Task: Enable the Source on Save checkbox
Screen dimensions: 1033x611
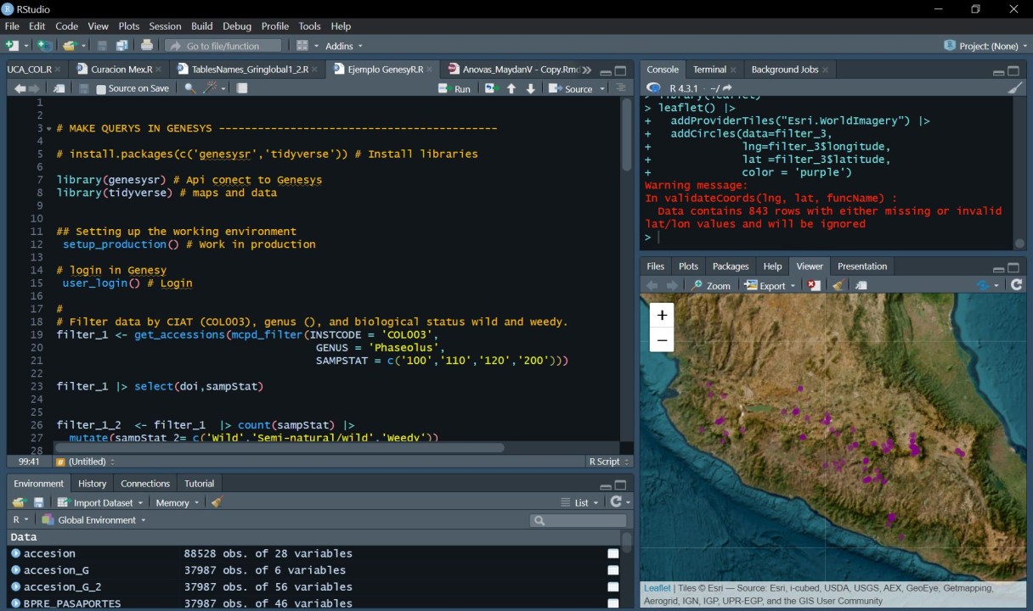Action: pos(101,89)
